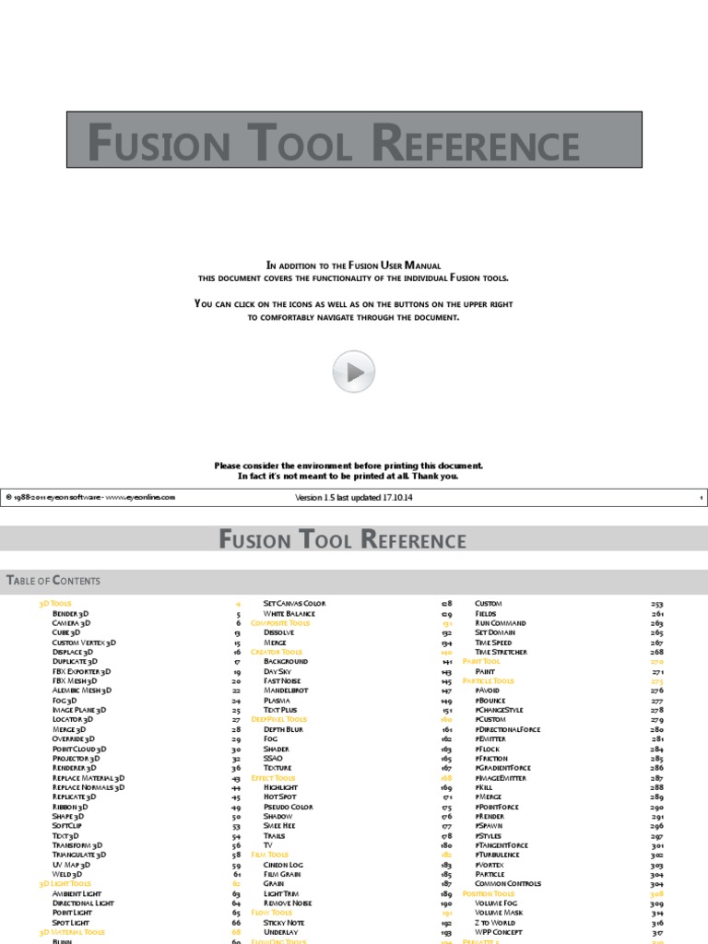Jump to PointCloud 3D entry
708x944 pixels.
point(79,749)
